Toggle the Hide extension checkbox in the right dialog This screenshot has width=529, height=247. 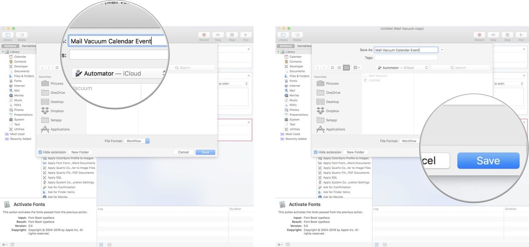(x=316, y=152)
